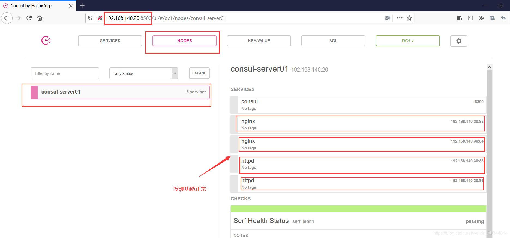
Task: Open the consul service on port 8300
Action: (x=358, y=105)
